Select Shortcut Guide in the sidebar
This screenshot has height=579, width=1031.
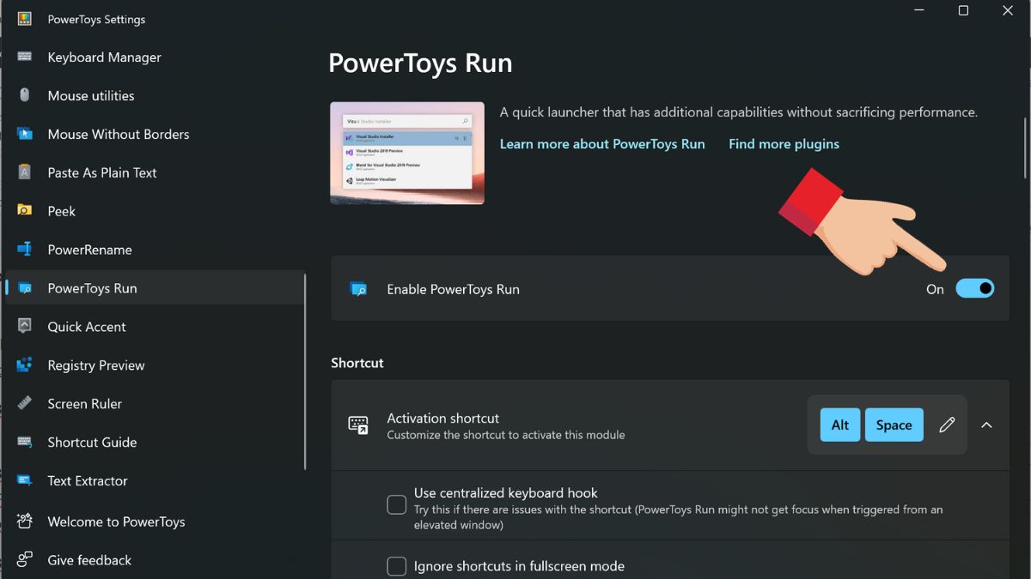point(25,443)
